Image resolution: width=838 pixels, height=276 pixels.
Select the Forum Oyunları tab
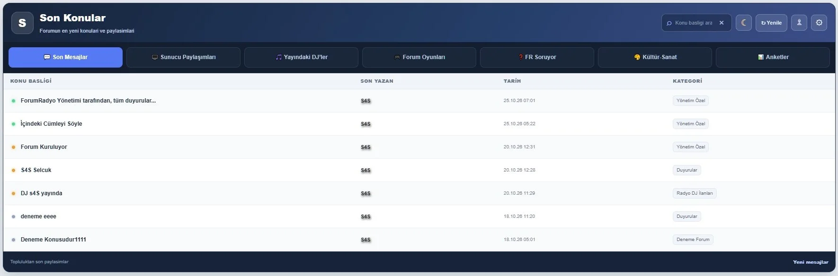click(419, 57)
